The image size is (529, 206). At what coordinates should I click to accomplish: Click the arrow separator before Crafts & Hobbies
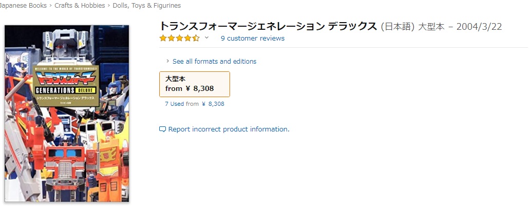click(x=50, y=6)
